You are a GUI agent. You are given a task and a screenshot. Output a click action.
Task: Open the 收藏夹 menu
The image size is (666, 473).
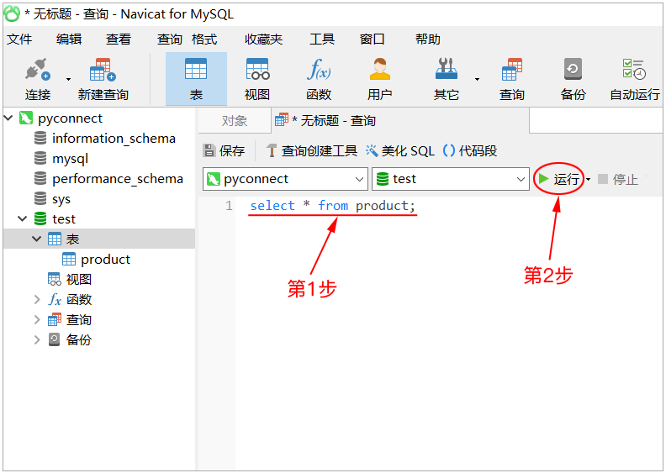pyautogui.click(x=263, y=39)
